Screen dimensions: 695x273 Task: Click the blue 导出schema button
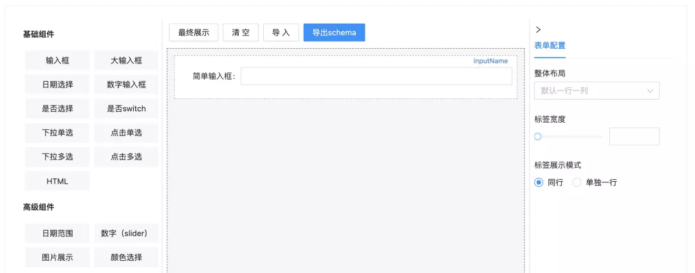pos(334,33)
